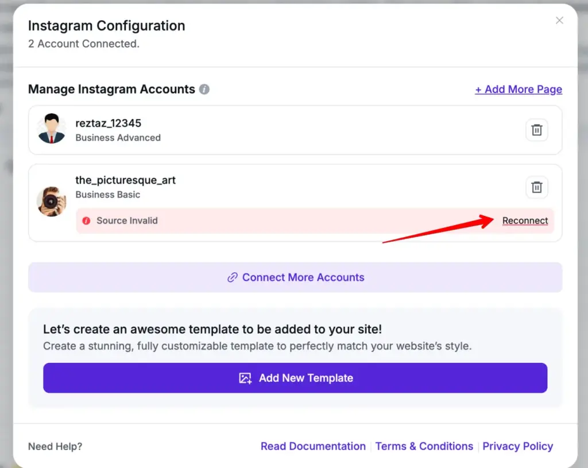Select the link icon in Connect More Accounts
588x468 pixels.
point(232,277)
